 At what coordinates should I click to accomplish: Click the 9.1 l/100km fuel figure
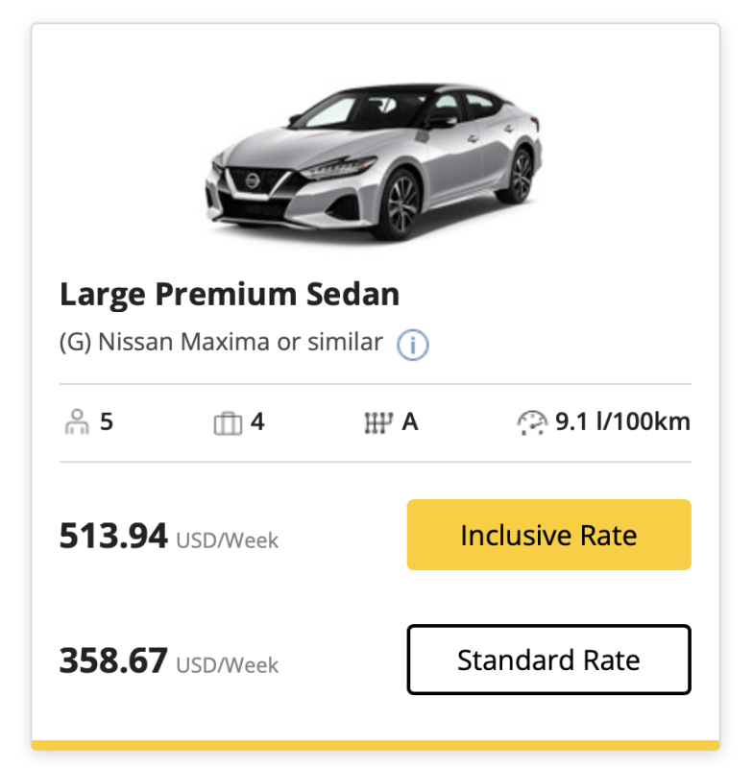tap(622, 421)
